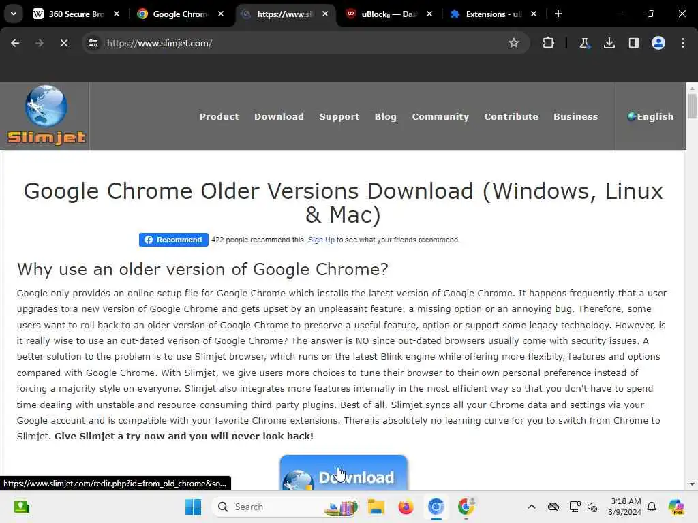Launch Firefox from the taskbar

click(x=406, y=507)
